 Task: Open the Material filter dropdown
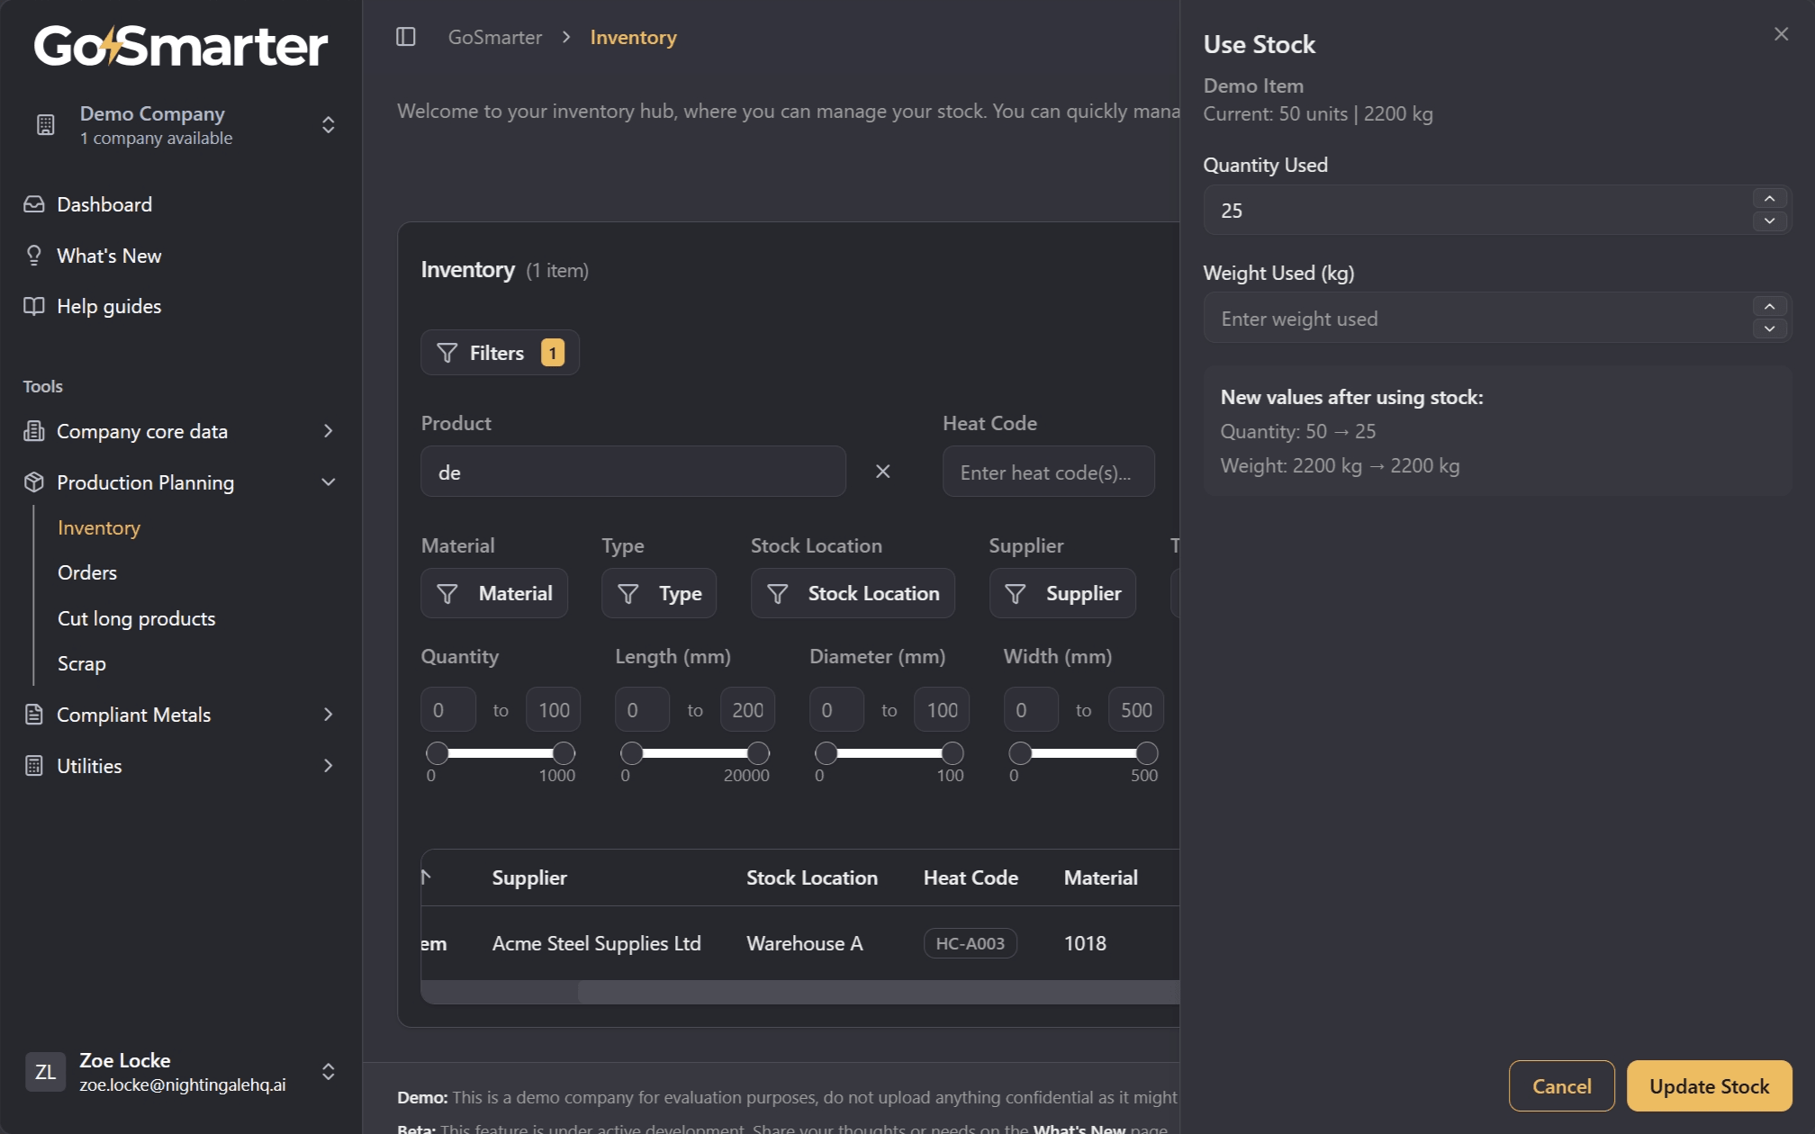point(494,593)
